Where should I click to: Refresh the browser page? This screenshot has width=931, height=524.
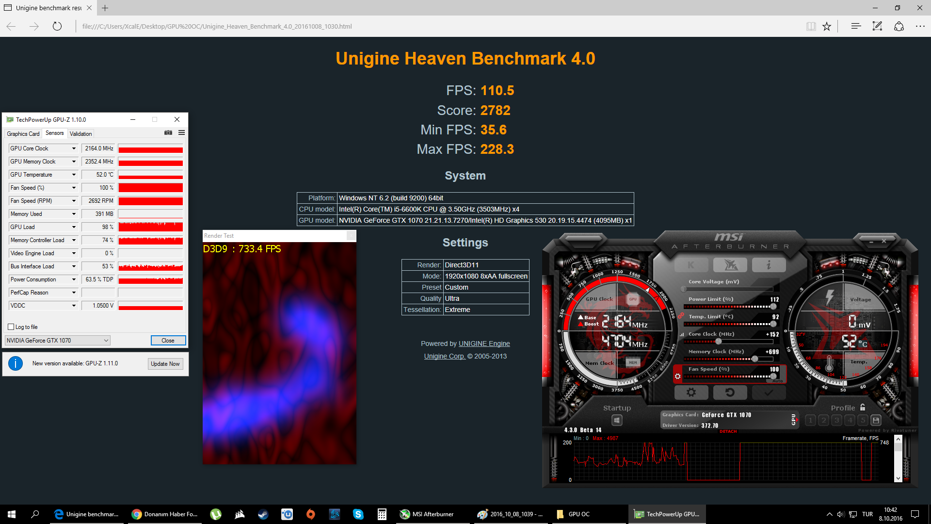point(57,26)
